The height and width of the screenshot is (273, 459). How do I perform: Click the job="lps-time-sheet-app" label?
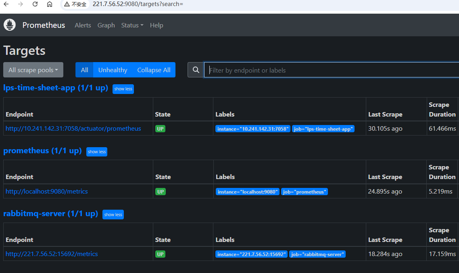point(323,129)
